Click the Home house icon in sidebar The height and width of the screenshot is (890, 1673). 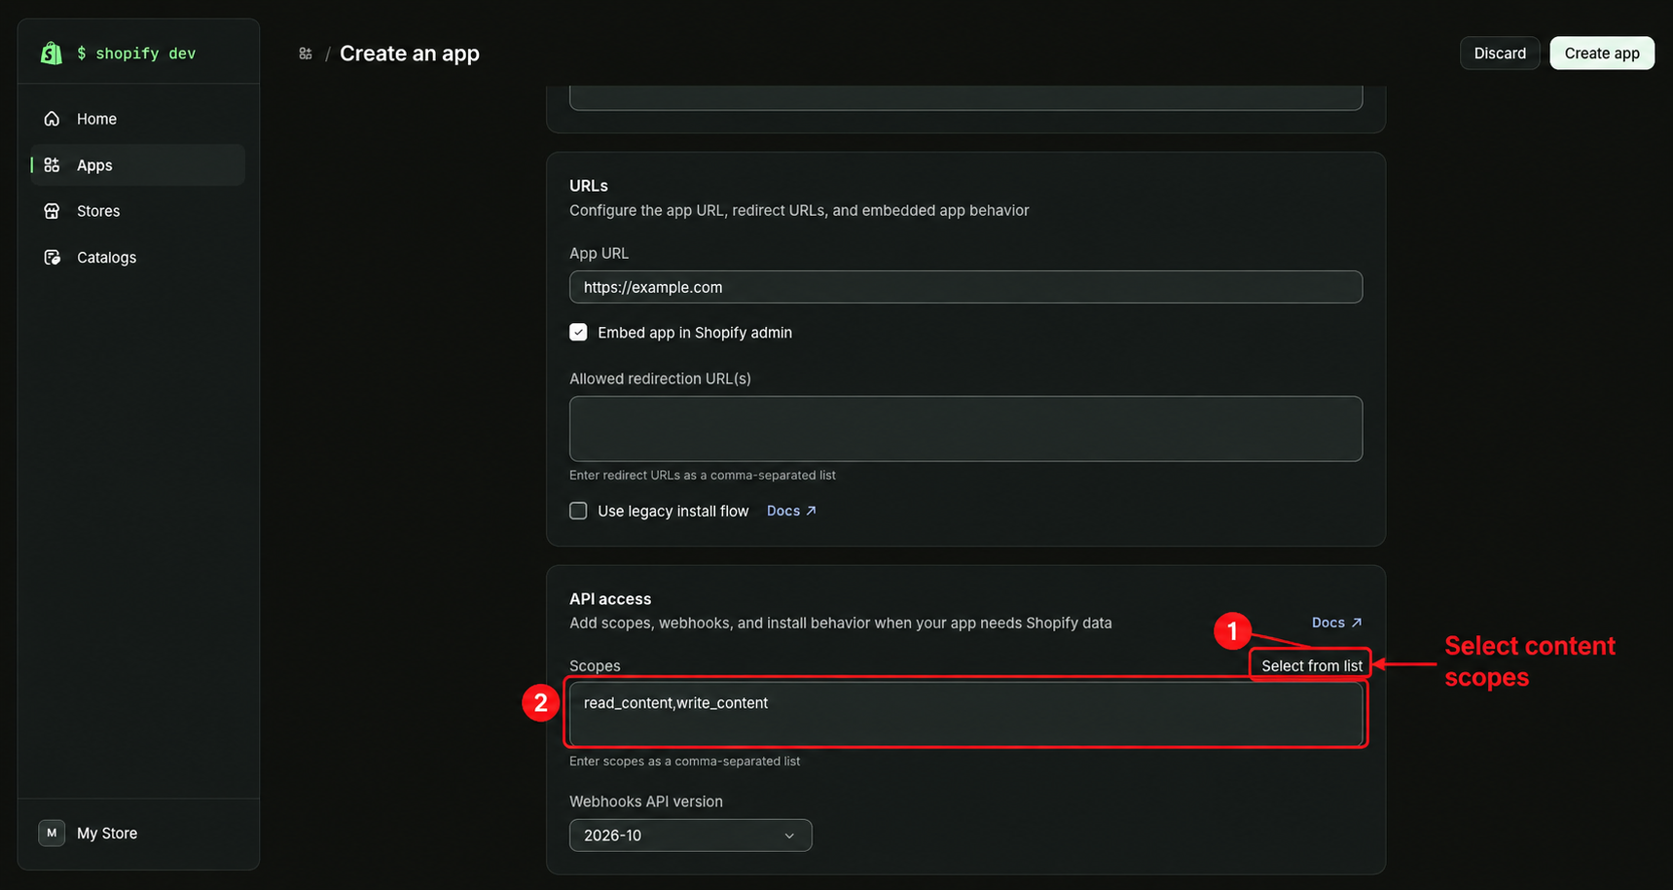pyautogui.click(x=52, y=119)
